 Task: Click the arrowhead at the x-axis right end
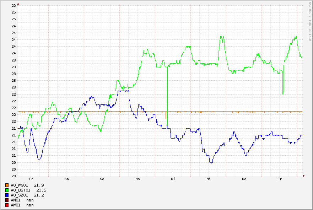pyautogui.click(x=304, y=176)
